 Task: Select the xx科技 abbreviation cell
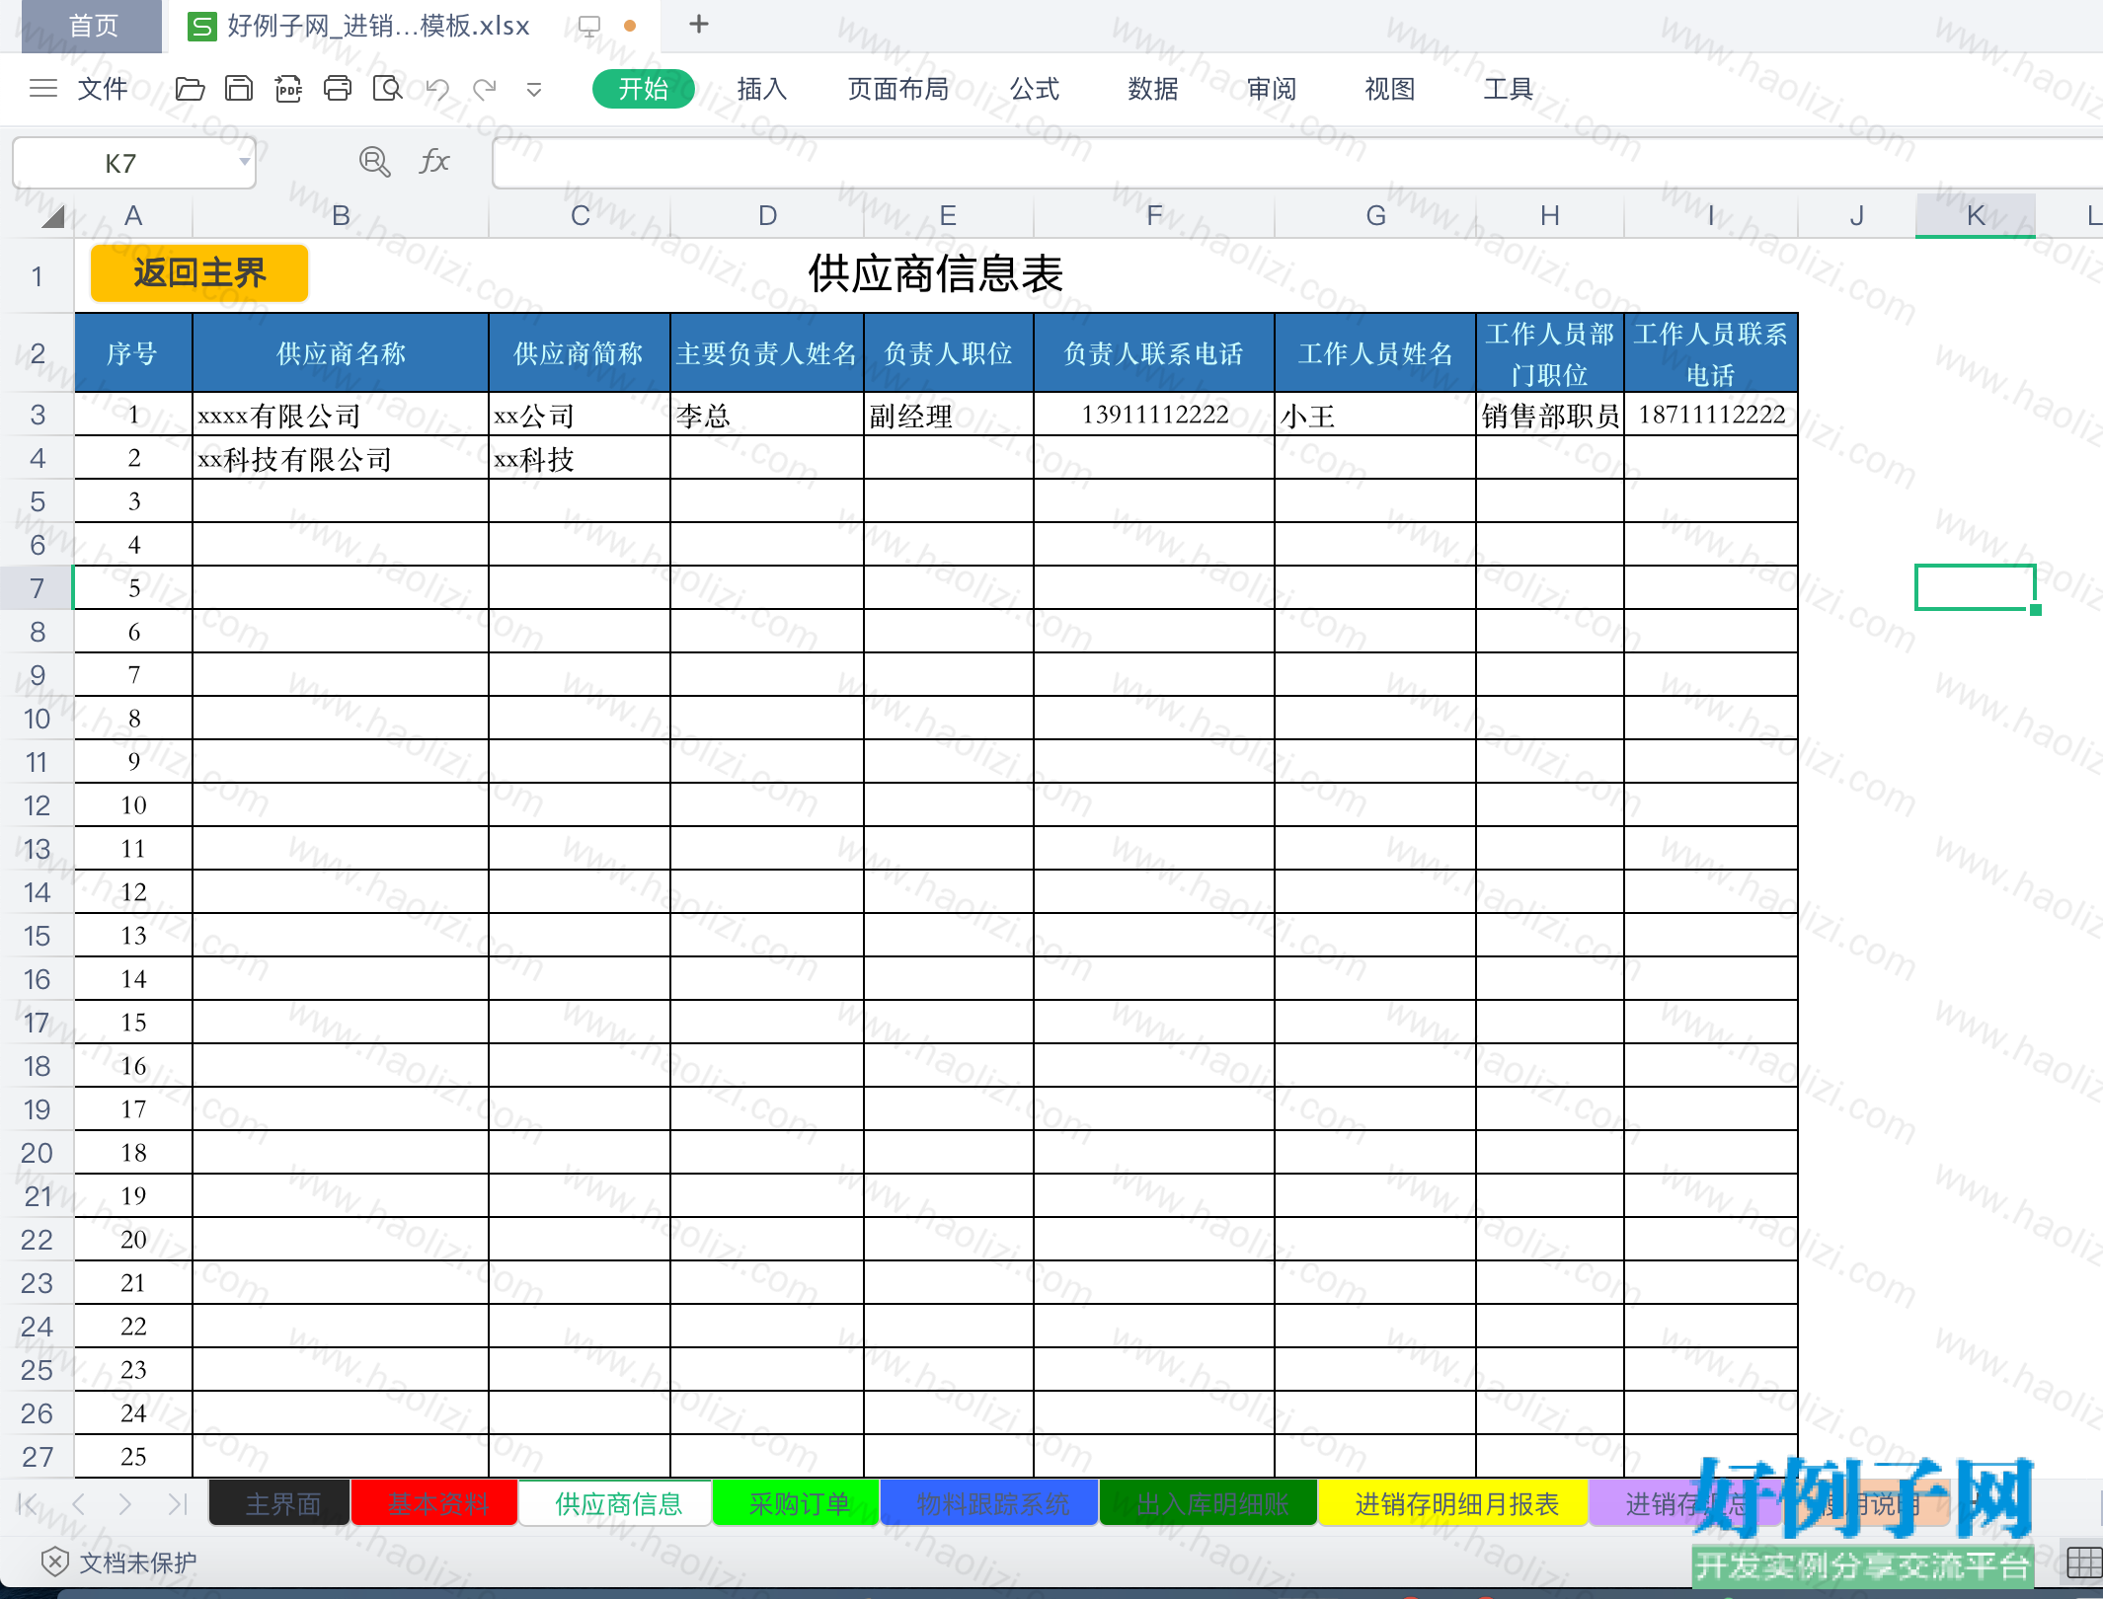(x=580, y=459)
